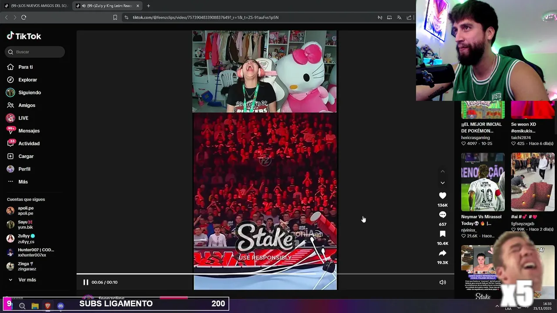Open Discord from taskbar
The height and width of the screenshot is (313, 557).
(x=60, y=306)
